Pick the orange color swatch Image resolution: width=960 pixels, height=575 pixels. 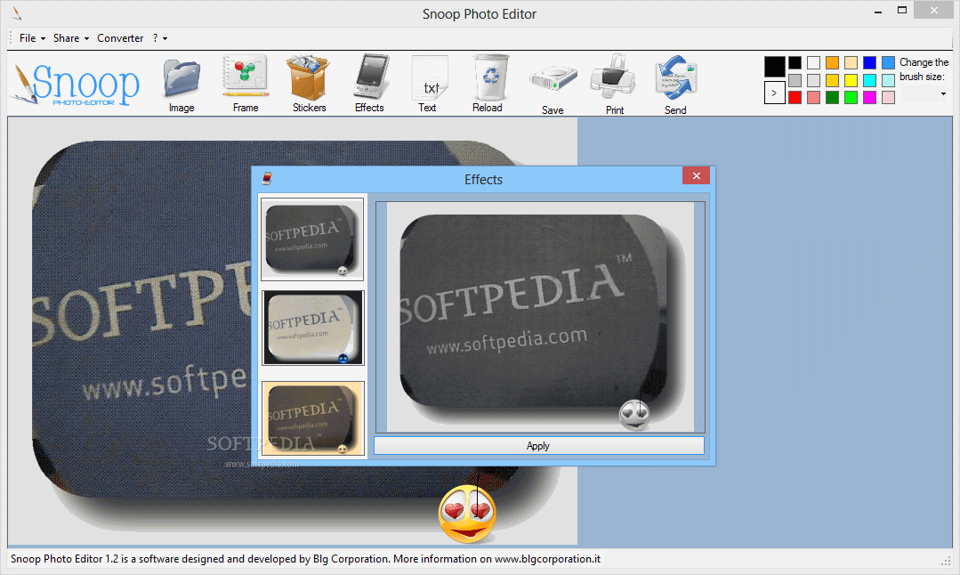pos(832,62)
